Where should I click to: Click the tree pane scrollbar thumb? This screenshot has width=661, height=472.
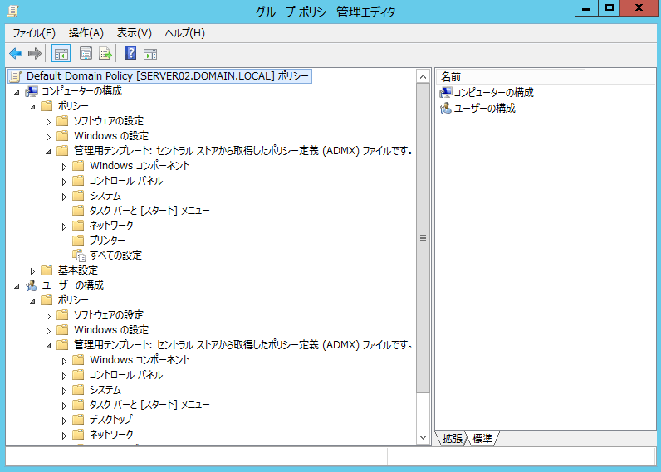point(423,238)
